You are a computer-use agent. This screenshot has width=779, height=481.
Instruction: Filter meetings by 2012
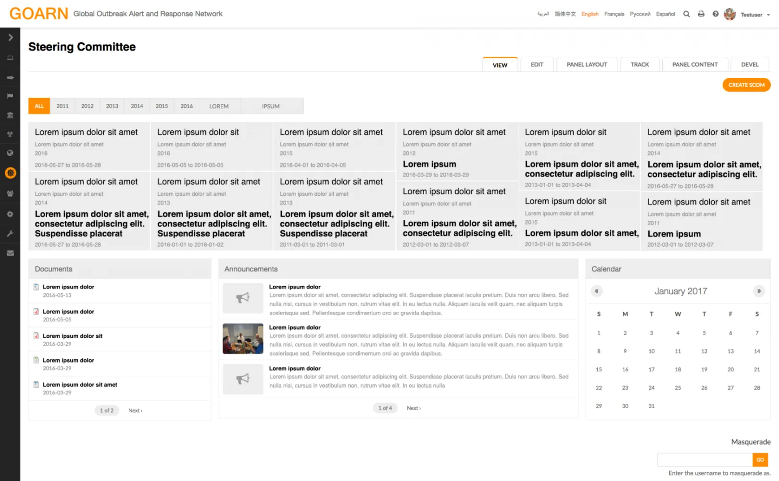pos(88,106)
